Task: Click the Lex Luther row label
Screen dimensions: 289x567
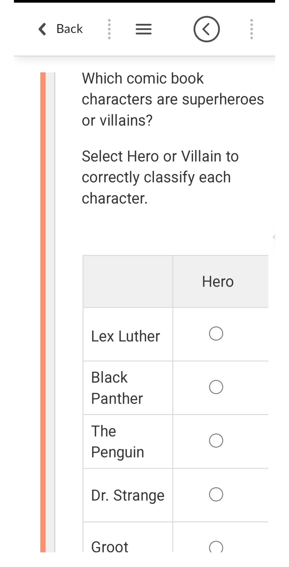Action: coord(126,336)
